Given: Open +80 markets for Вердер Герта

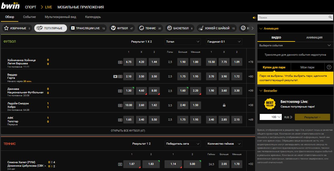Looking at the screenshot, I should (x=251, y=76).
